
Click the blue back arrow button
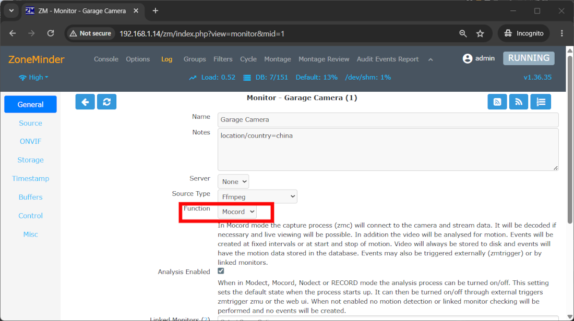click(85, 102)
